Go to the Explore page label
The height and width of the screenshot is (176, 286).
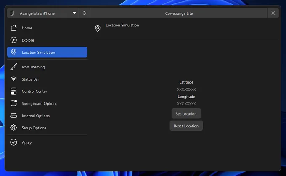(28, 40)
